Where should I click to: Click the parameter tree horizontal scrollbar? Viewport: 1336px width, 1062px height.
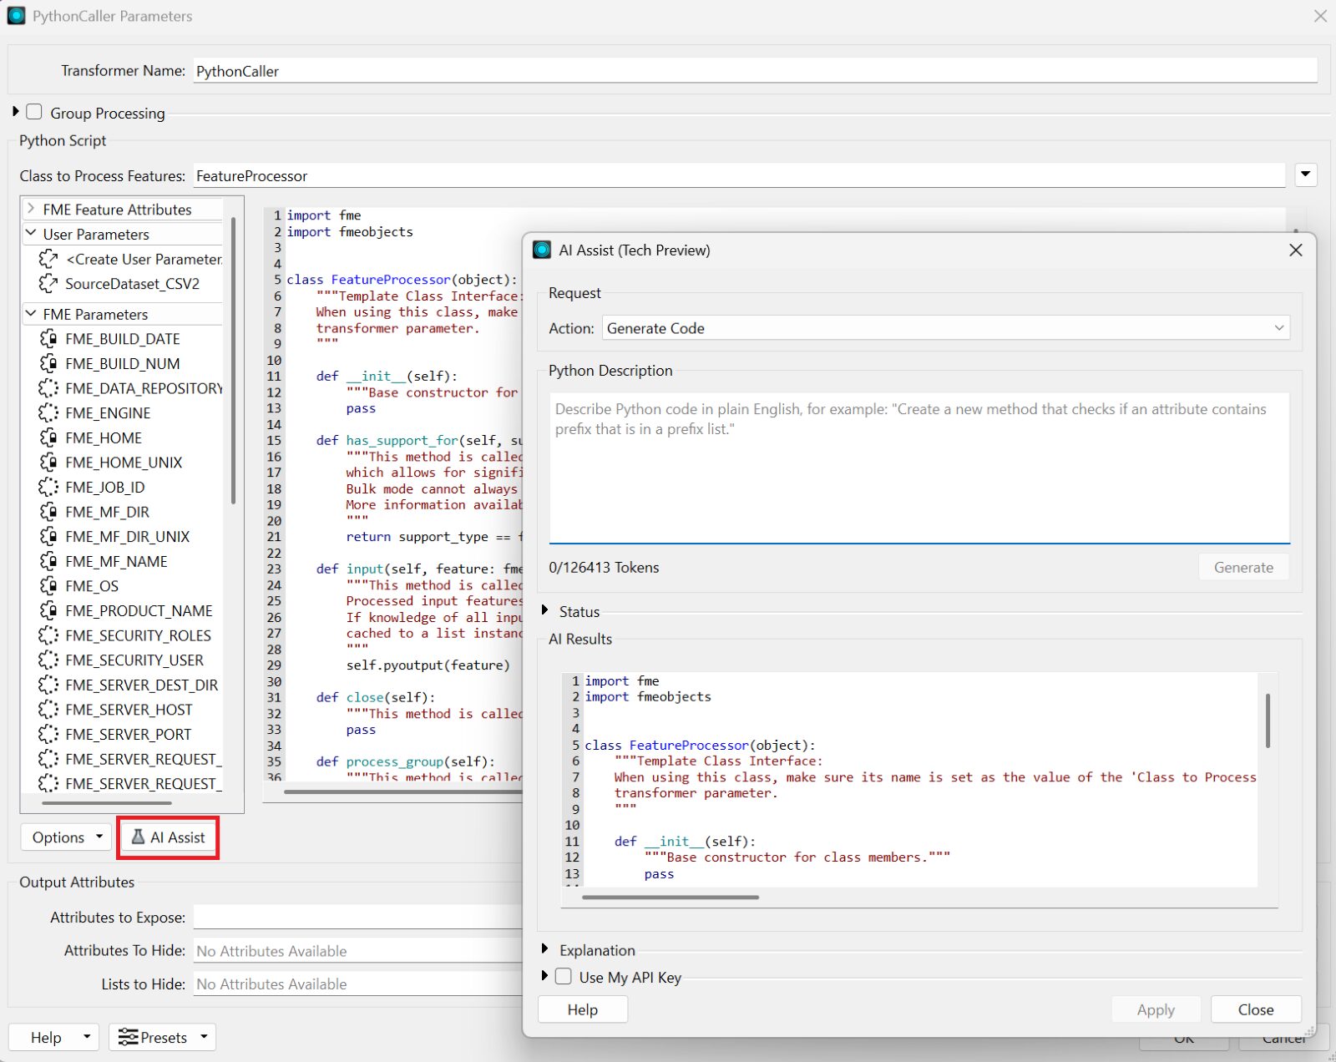point(107,803)
